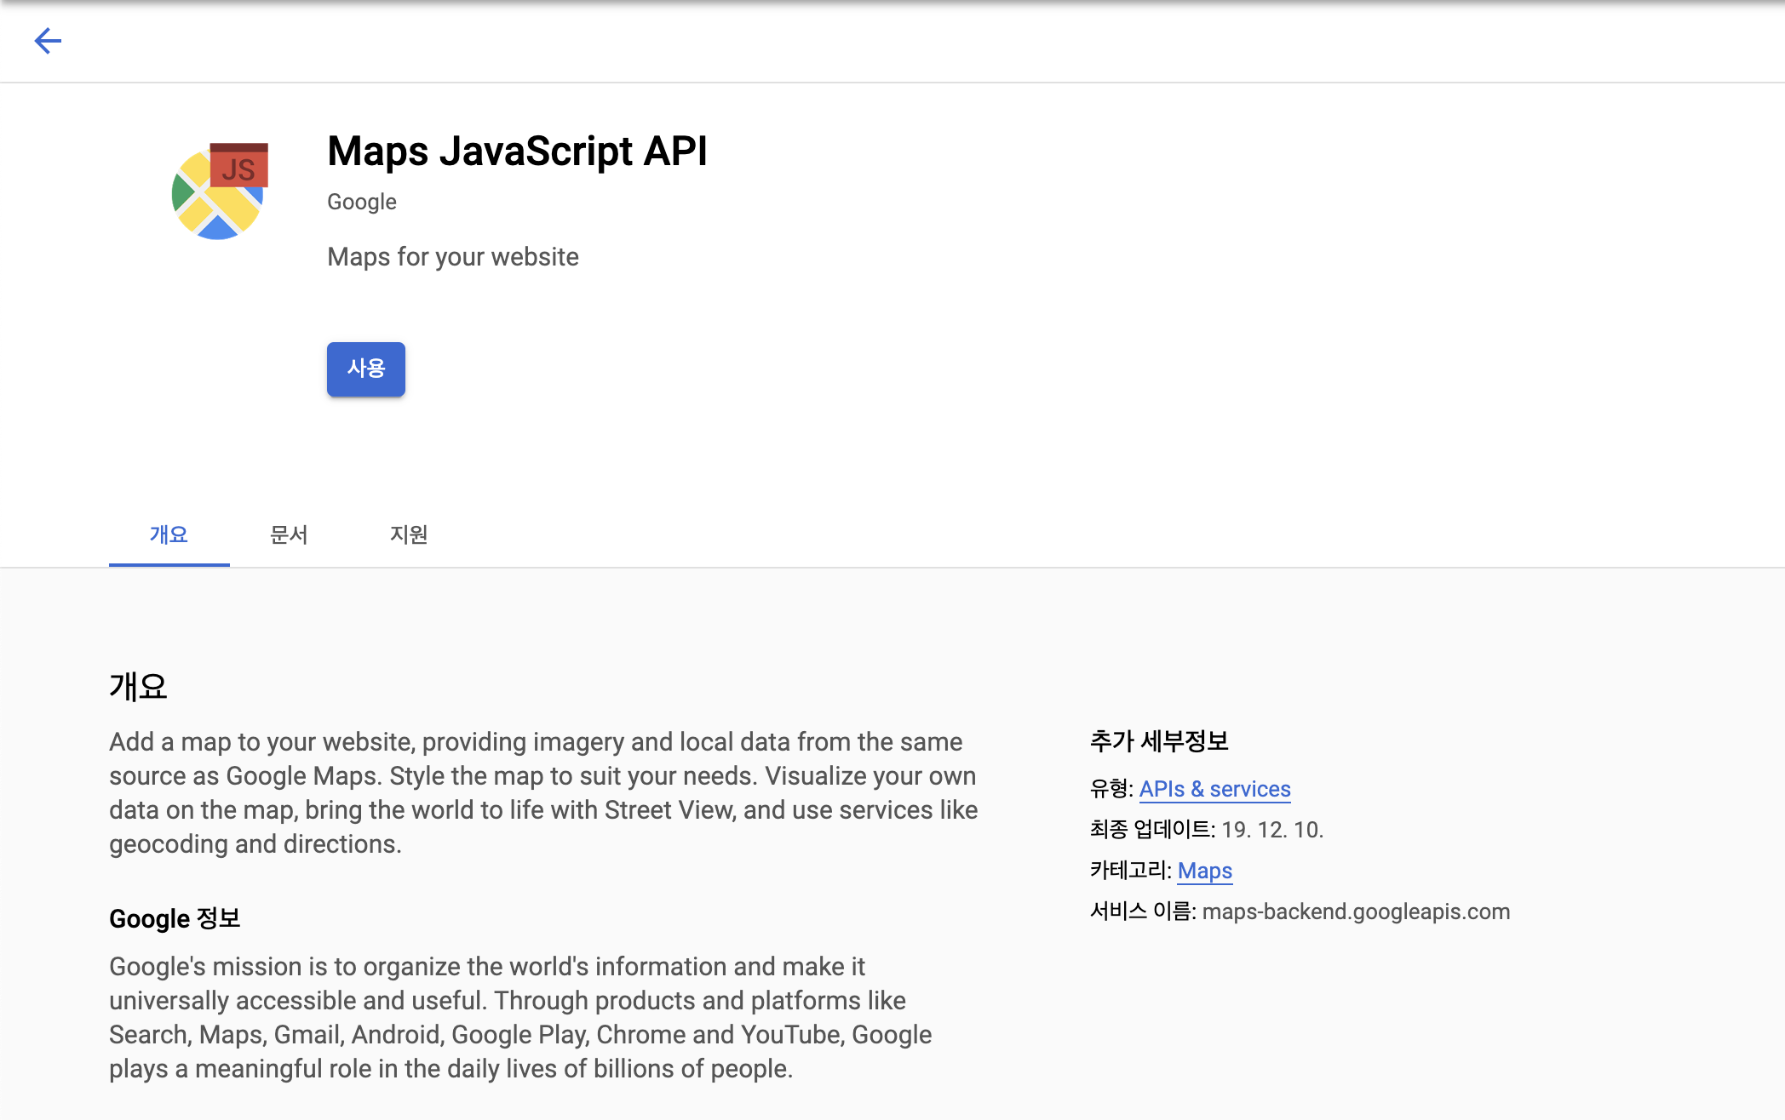1785x1120 pixels.
Task: Click the 유형 label text
Action: click(1111, 789)
